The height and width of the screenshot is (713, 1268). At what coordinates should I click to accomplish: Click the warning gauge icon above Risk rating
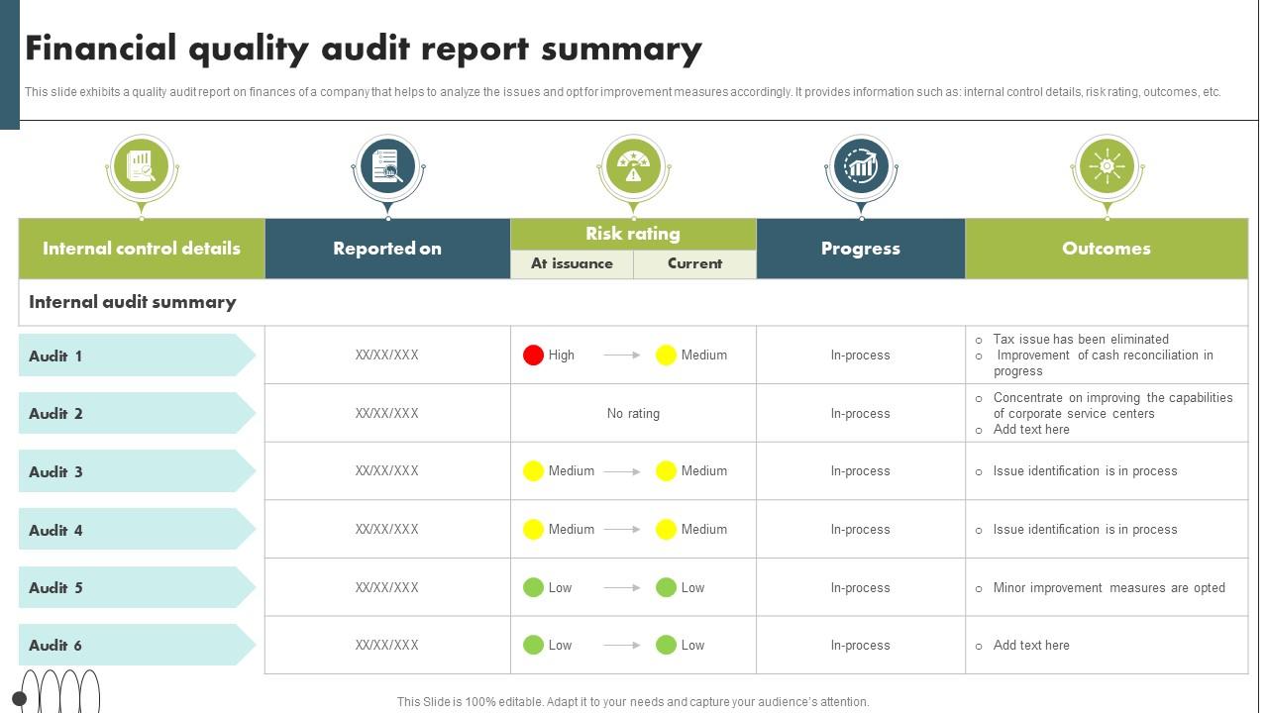click(633, 166)
